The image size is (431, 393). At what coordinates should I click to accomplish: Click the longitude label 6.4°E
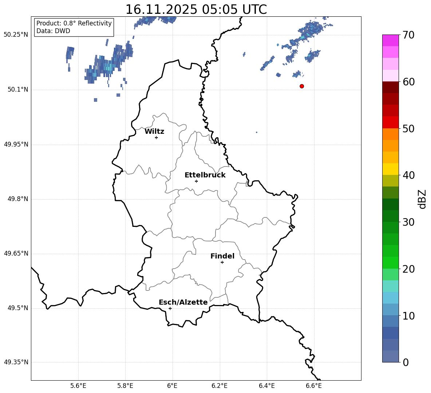pyautogui.click(x=266, y=386)
